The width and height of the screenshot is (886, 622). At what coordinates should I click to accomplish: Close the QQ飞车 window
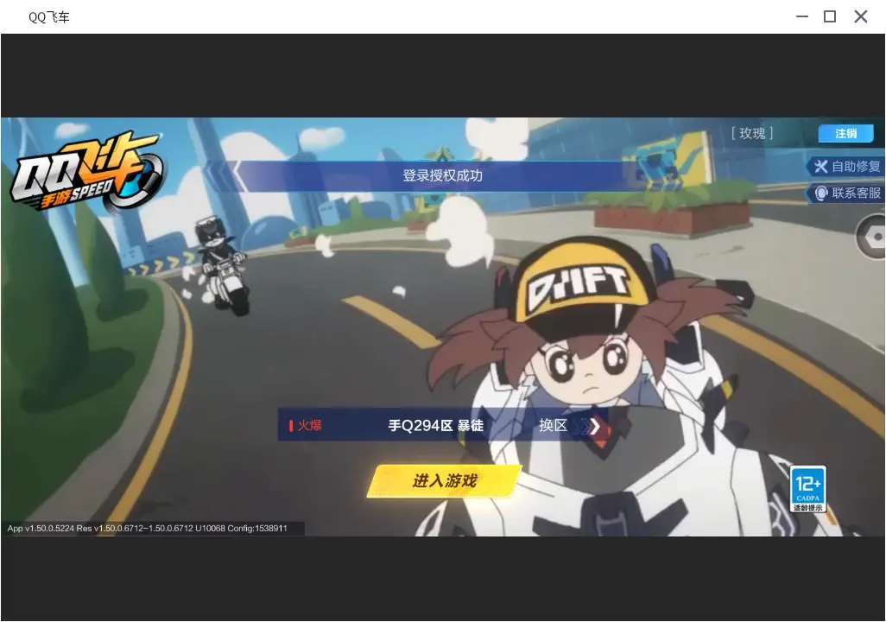click(861, 16)
